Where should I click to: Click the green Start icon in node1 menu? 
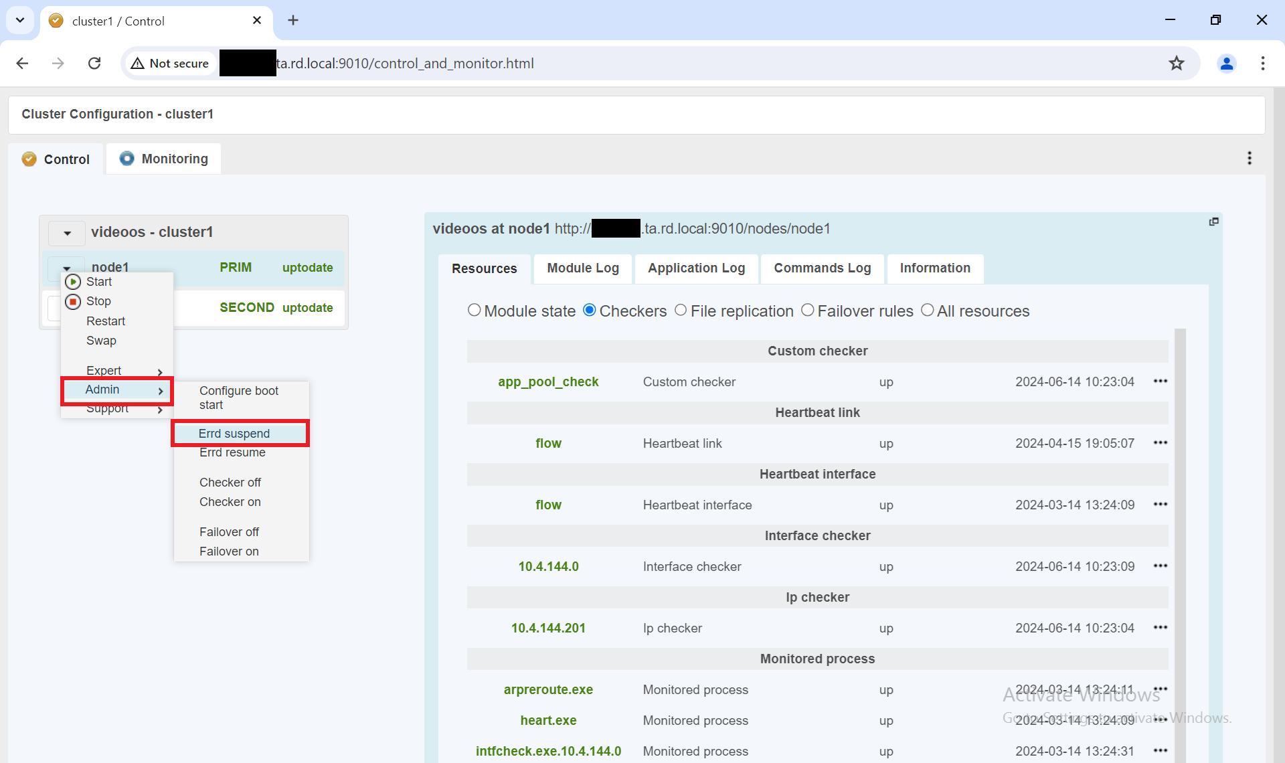(72, 281)
